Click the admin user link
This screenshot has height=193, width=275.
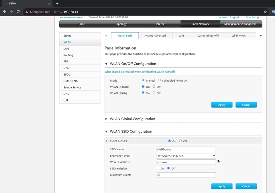click(223, 17)
